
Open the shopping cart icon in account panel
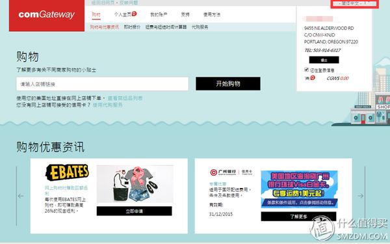tap(307, 78)
